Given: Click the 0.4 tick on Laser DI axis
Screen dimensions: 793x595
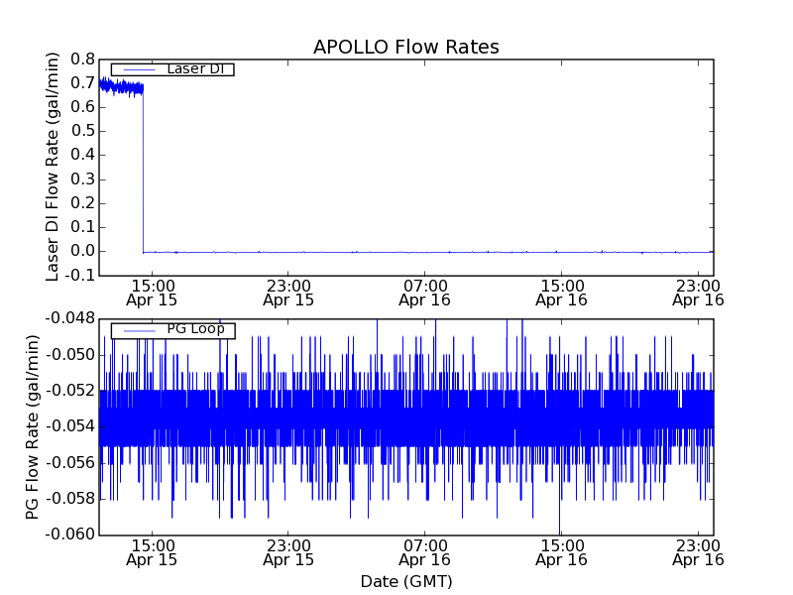Looking at the screenshot, I should click(x=81, y=155).
